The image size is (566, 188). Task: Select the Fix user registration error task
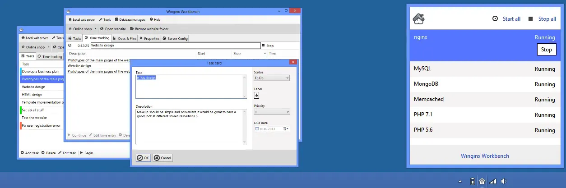click(42, 125)
